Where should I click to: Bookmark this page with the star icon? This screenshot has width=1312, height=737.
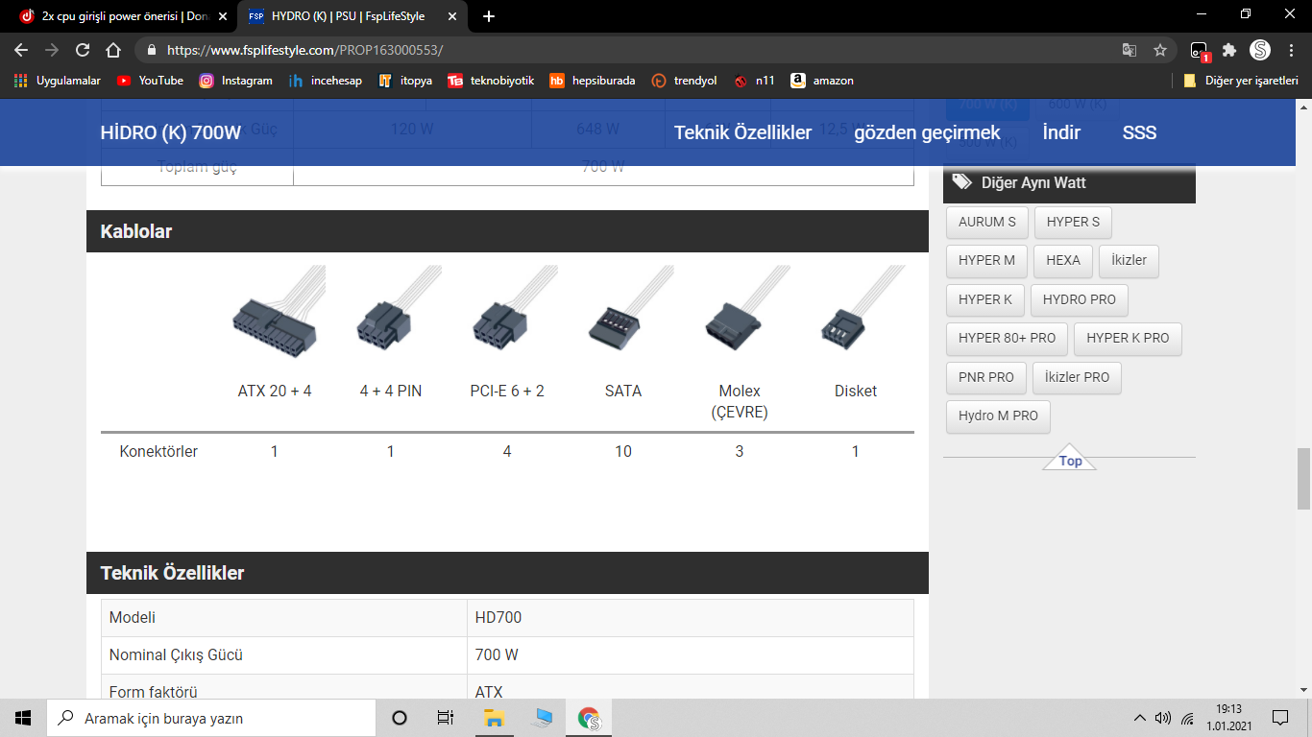coord(1160,50)
